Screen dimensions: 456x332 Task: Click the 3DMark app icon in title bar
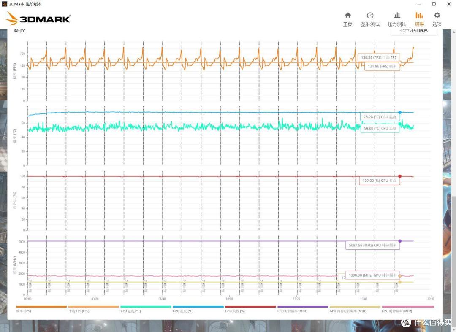click(4, 4)
